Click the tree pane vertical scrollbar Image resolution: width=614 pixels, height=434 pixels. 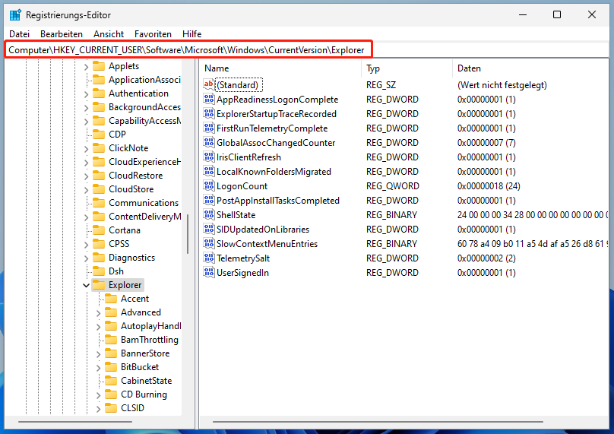tap(188, 233)
